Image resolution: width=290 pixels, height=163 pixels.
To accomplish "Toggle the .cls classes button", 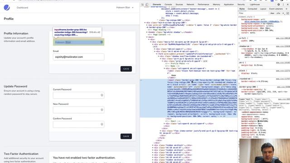I will click(278, 13).
